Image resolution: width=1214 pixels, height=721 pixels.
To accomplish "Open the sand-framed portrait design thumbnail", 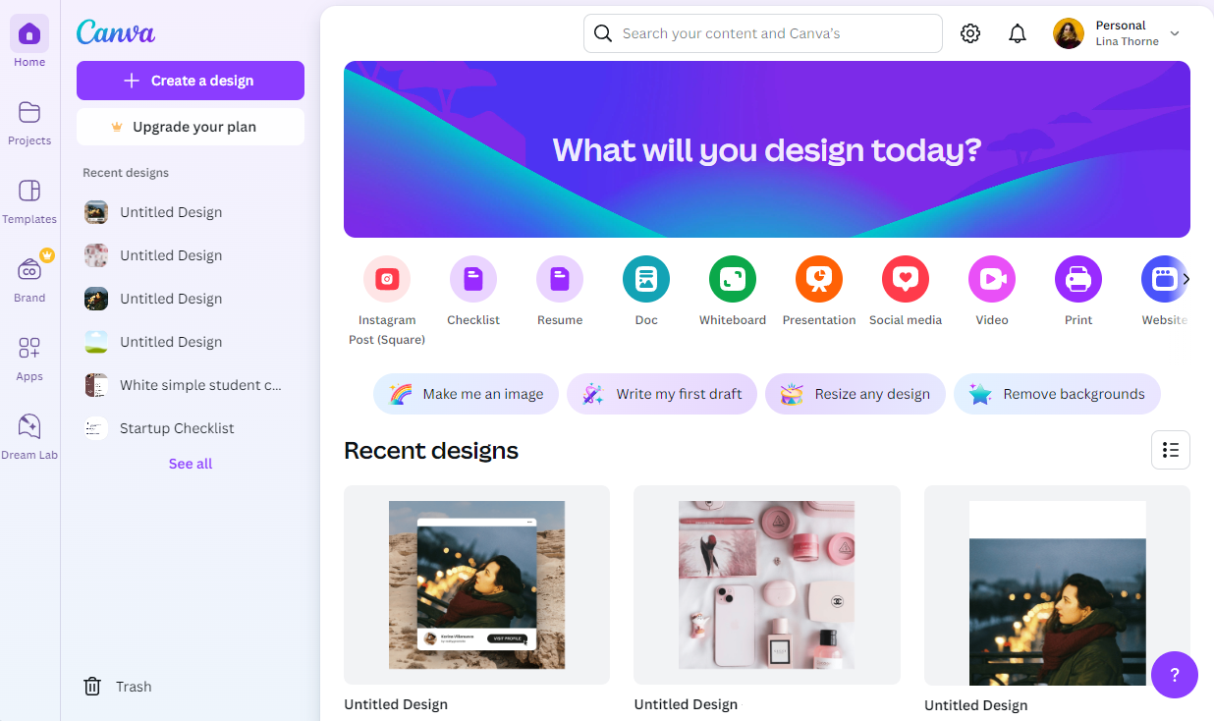I will tap(476, 584).
